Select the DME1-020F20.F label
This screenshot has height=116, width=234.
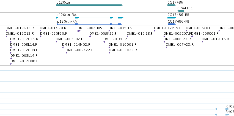coord(53,34)
